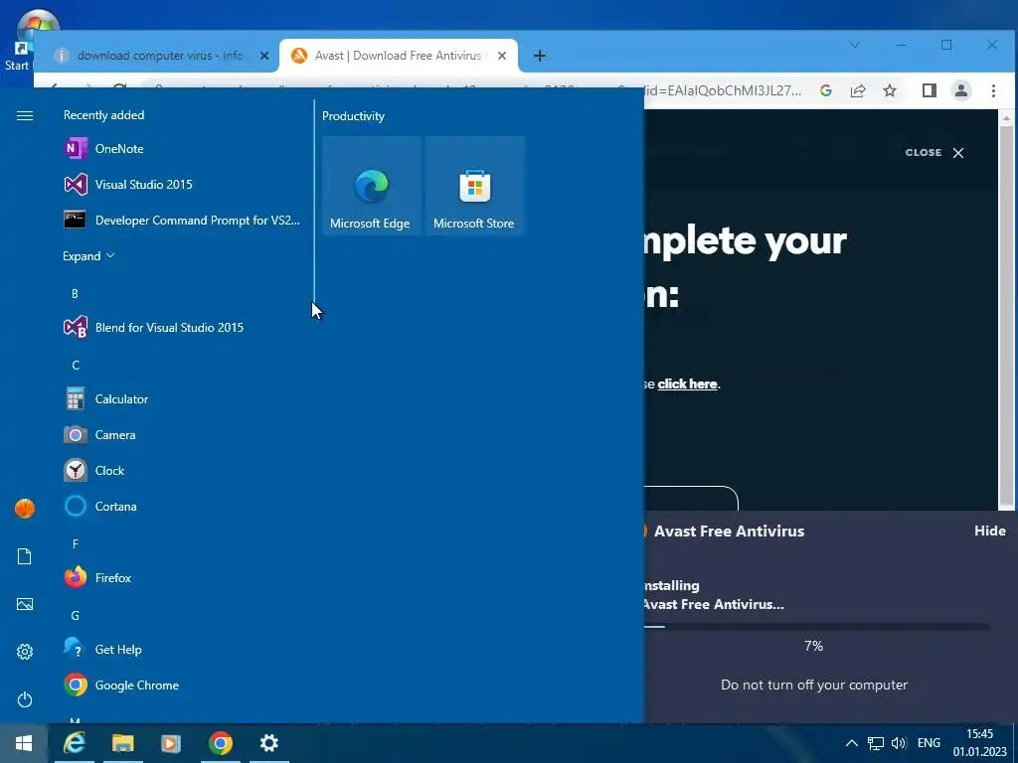Open Developer Command Prompt for VS2015
This screenshot has width=1018, height=763.
click(182, 220)
